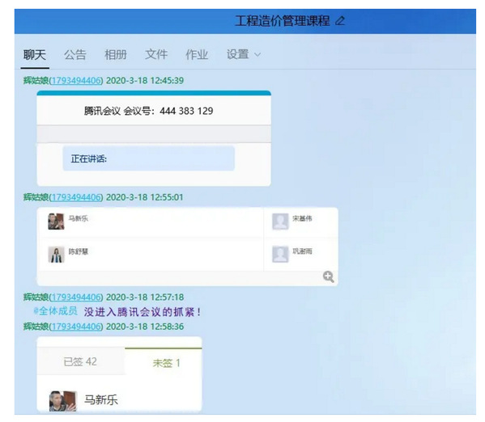This screenshot has height=422, width=485.
Task: Open the 腾讯会议 meeting card image
Action: (x=154, y=138)
